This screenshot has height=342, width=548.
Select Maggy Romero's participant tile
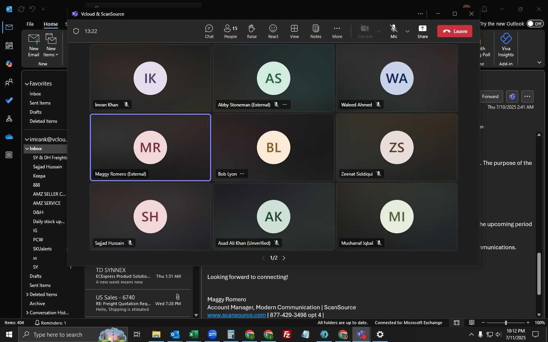click(x=150, y=147)
